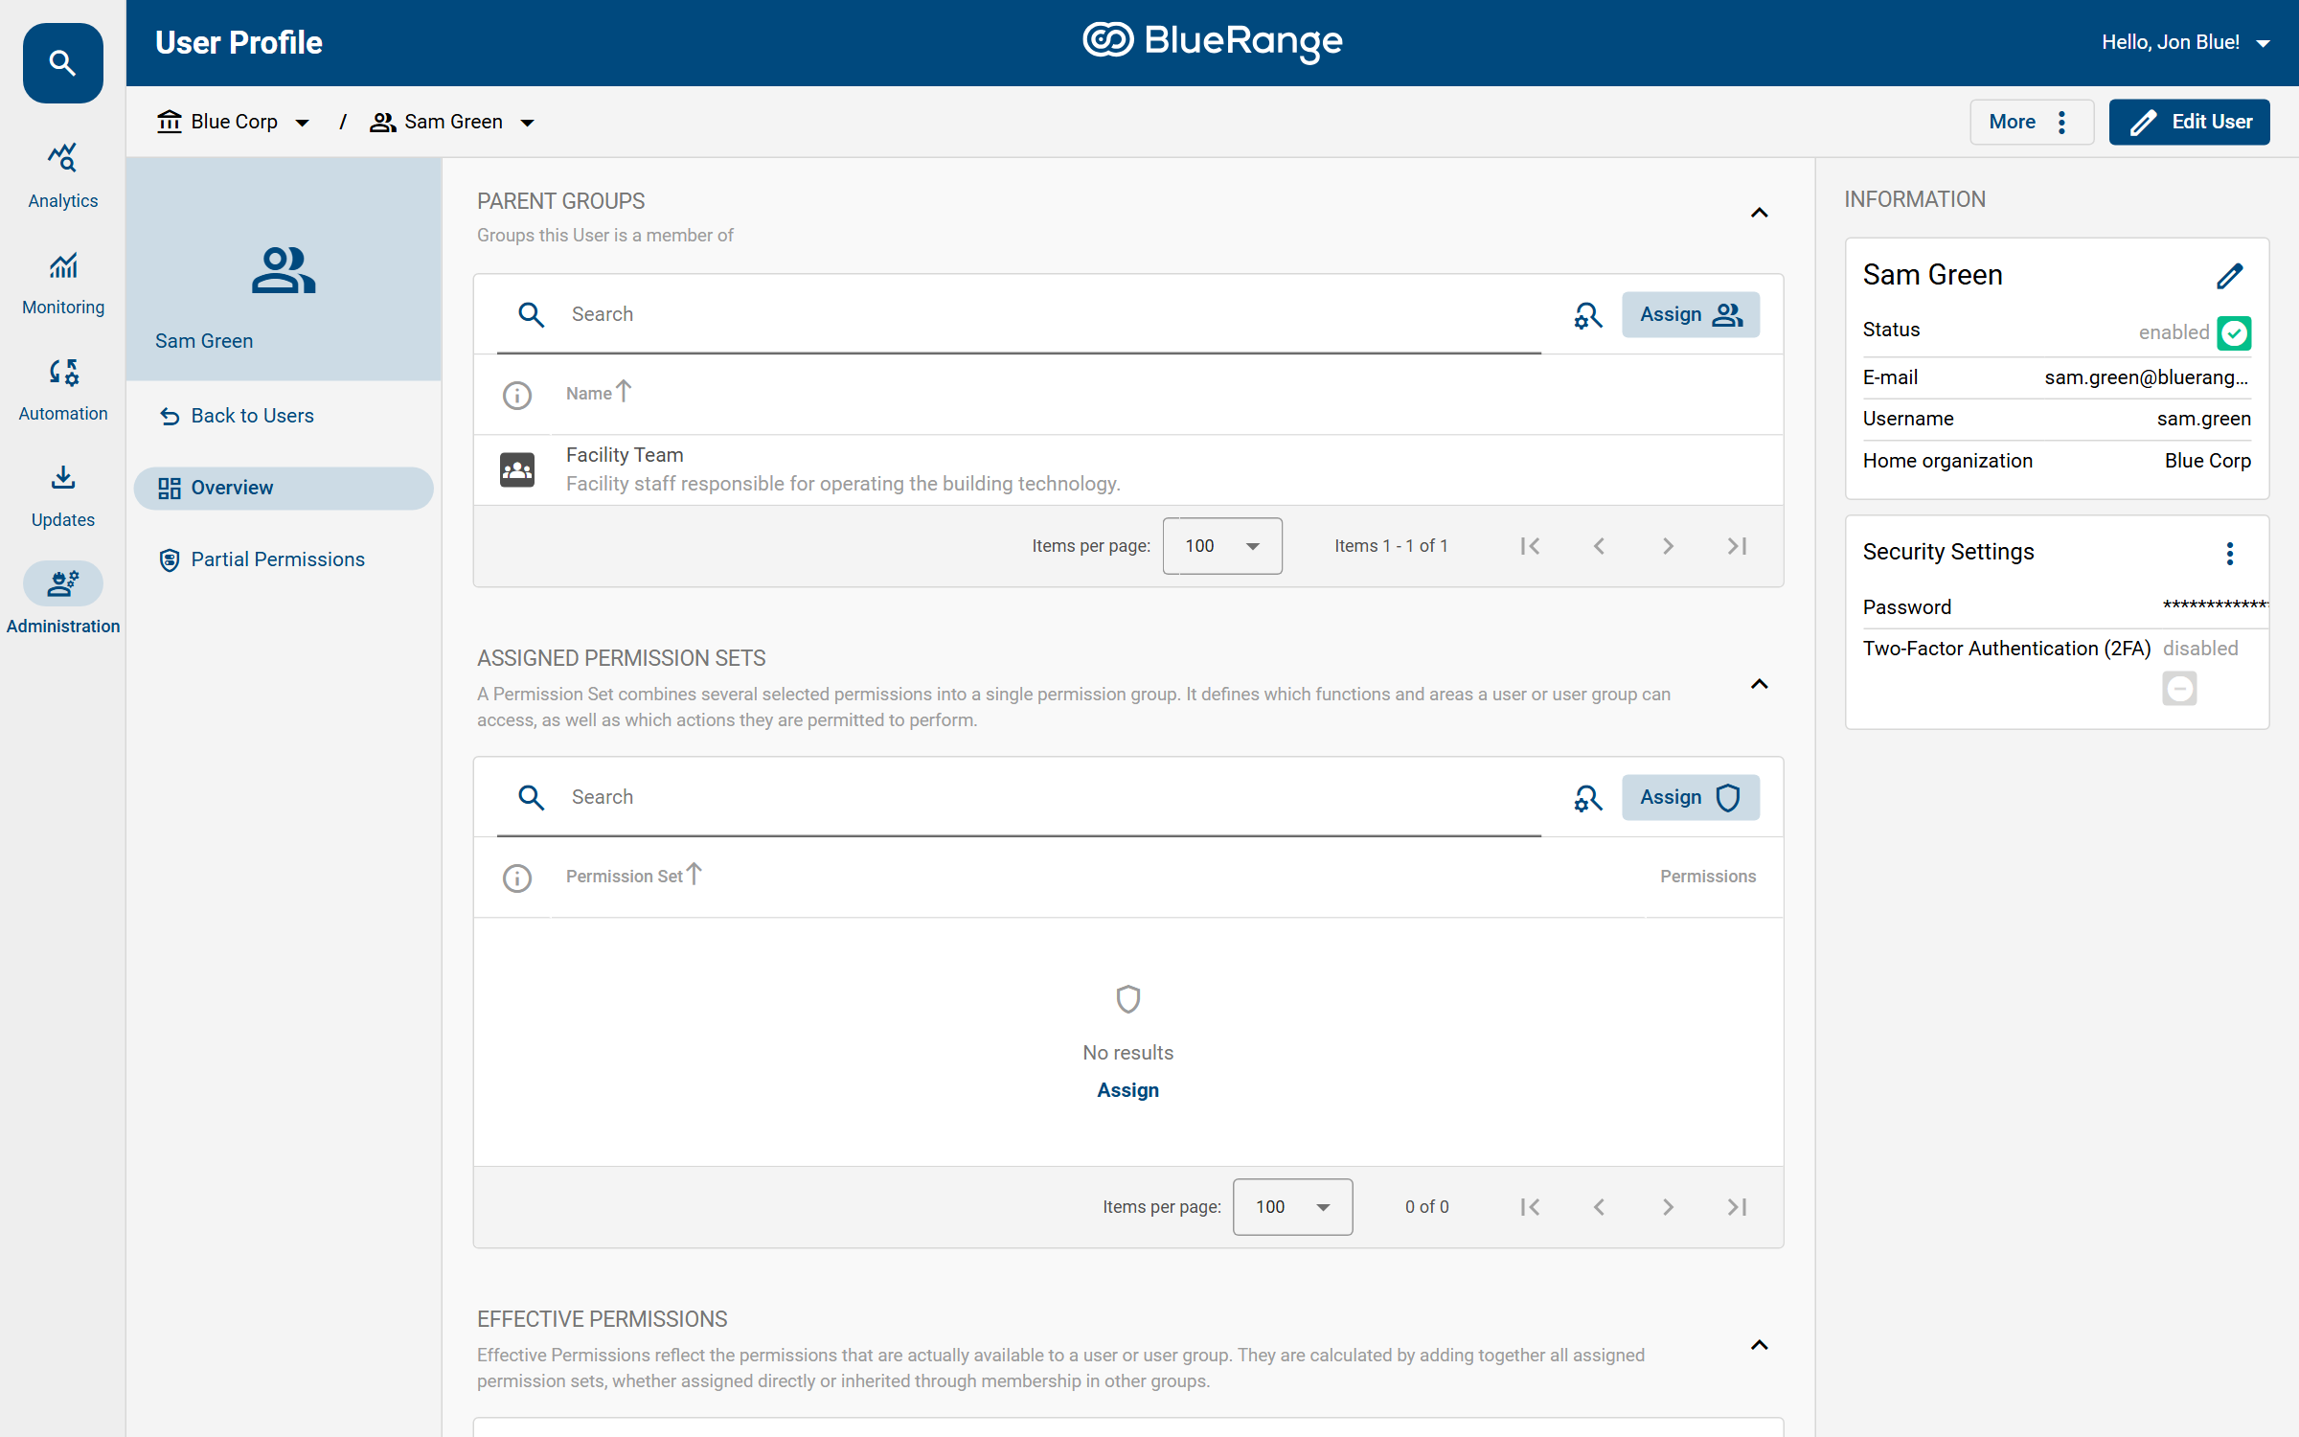Go to last page in Permission Sets
Image resolution: width=2299 pixels, height=1437 pixels.
[x=1737, y=1207]
